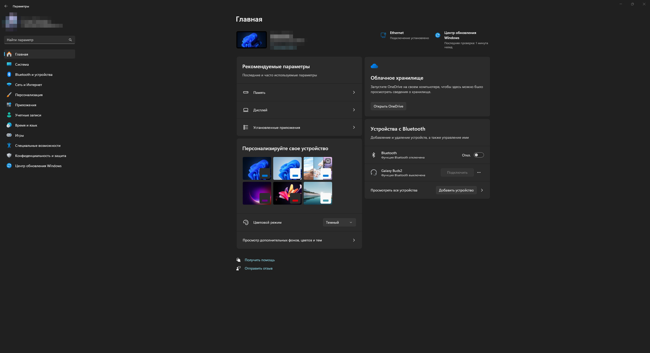Click the Ethernet status icon

383,35
